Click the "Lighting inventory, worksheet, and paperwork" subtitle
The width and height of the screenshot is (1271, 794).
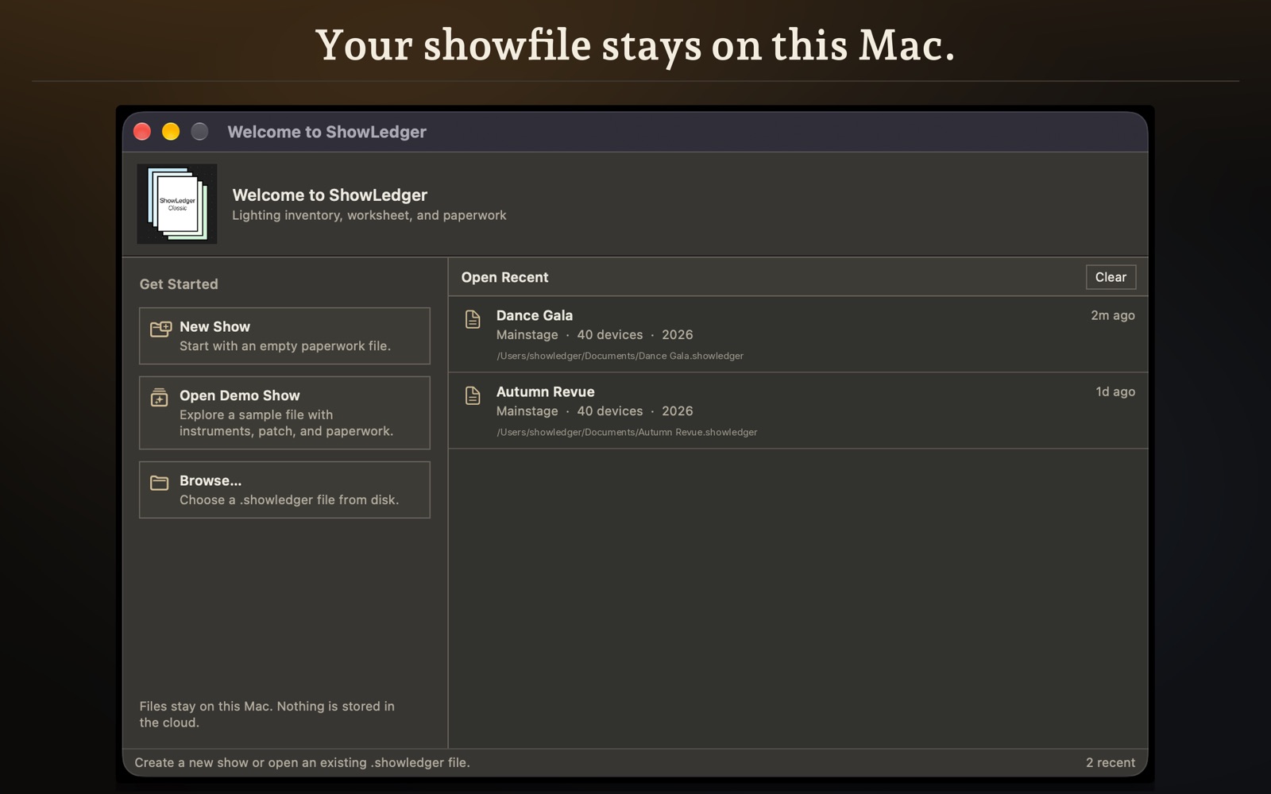(x=369, y=215)
